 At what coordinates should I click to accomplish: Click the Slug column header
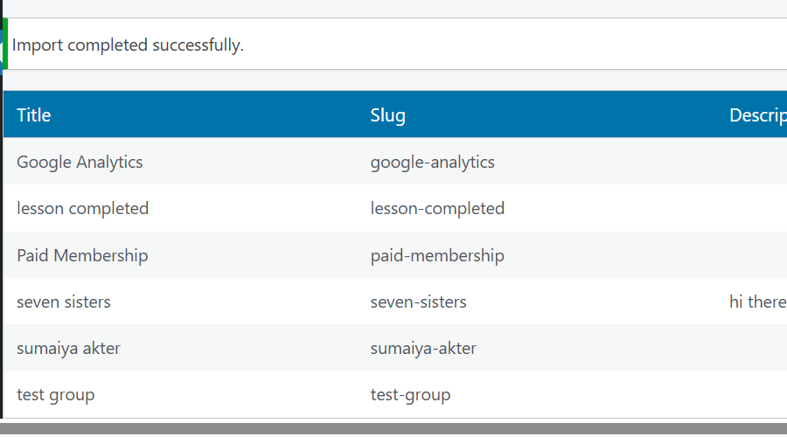(x=387, y=115)
